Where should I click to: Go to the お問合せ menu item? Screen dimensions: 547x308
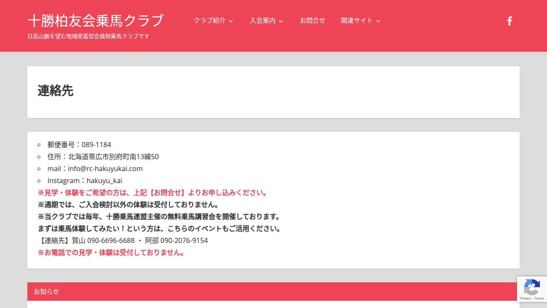(x=312, y=21)
